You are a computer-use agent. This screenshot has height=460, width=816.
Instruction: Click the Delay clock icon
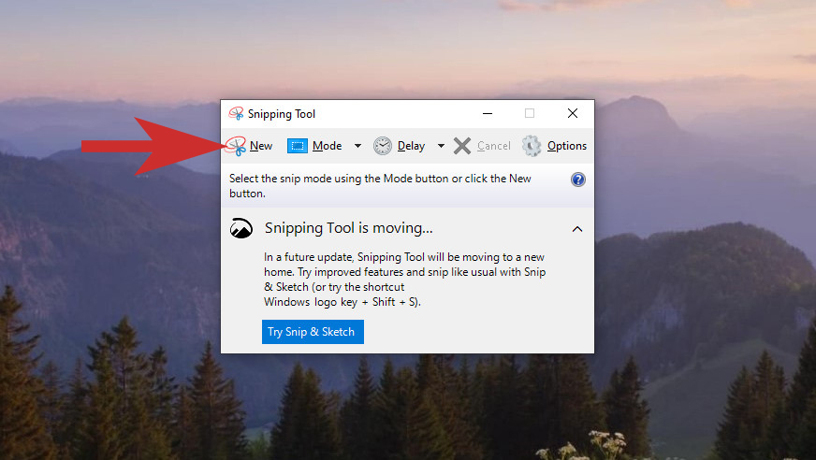pyautogui.click(x=383, y=146)
